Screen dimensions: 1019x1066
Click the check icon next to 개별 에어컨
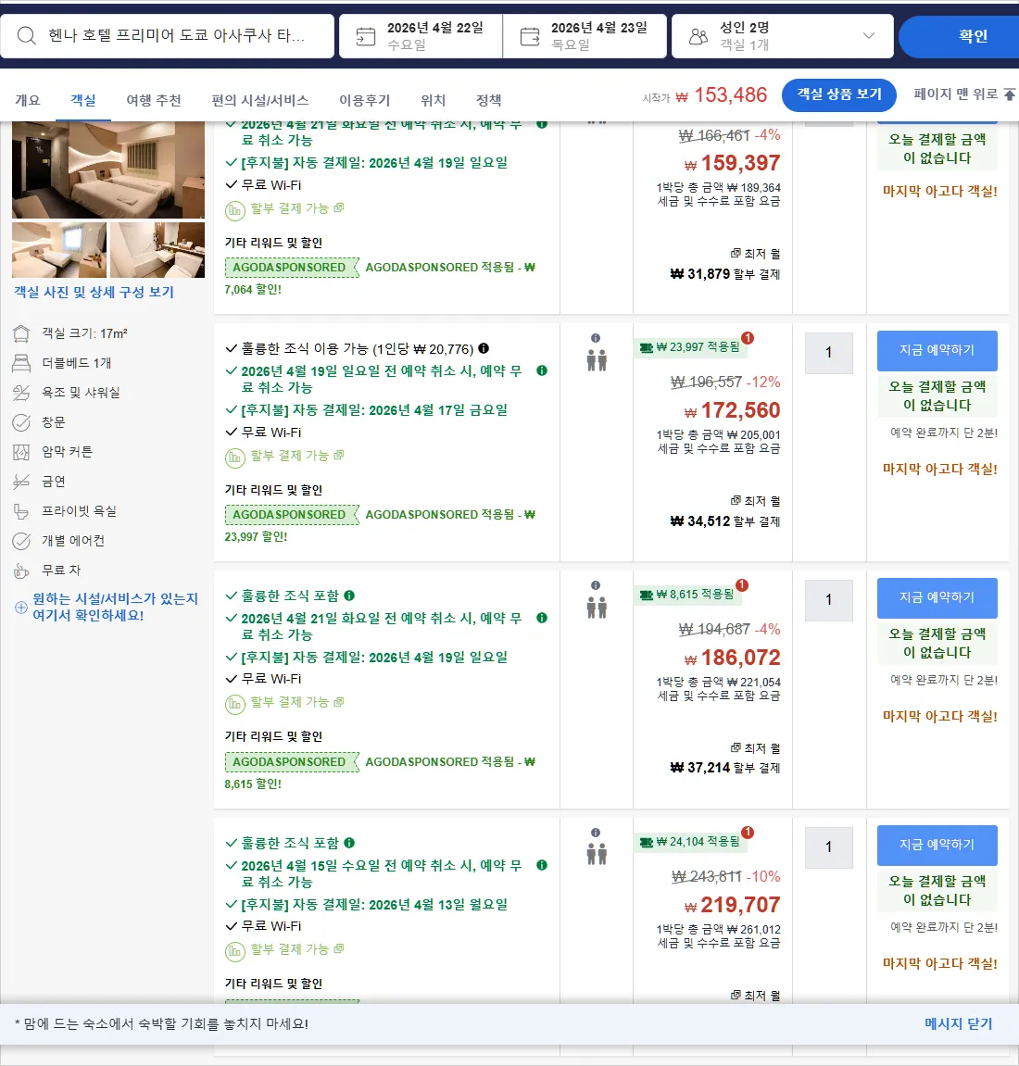point(21,541)
